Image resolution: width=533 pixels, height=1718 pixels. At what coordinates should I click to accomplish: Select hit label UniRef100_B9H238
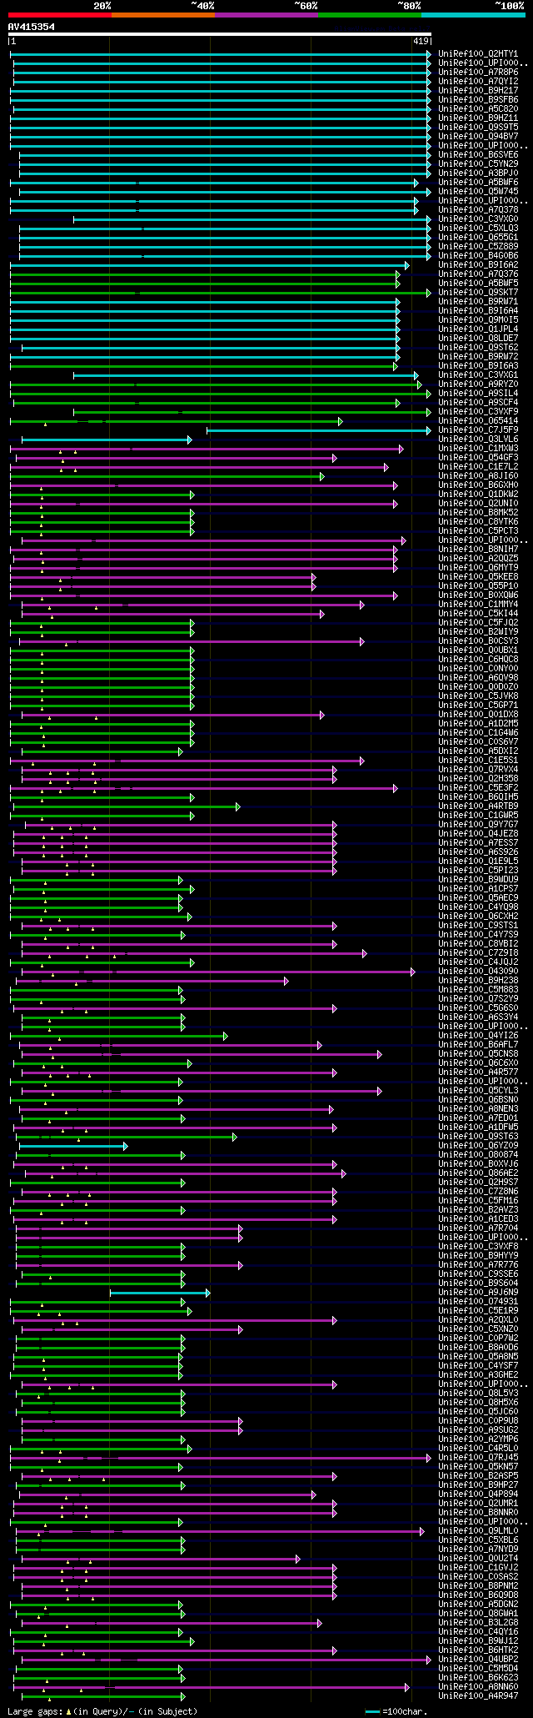click(478, 980)
